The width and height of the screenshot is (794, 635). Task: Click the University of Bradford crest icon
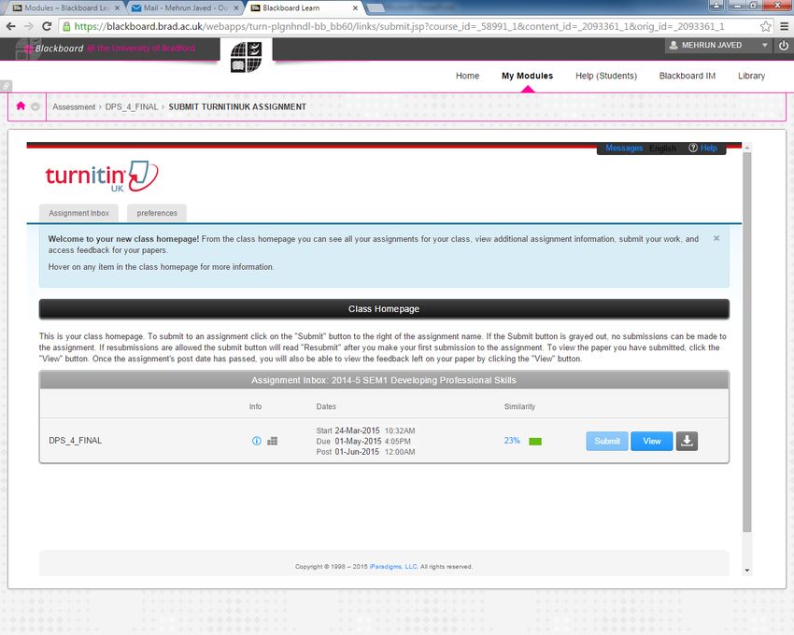click(246, 57)
